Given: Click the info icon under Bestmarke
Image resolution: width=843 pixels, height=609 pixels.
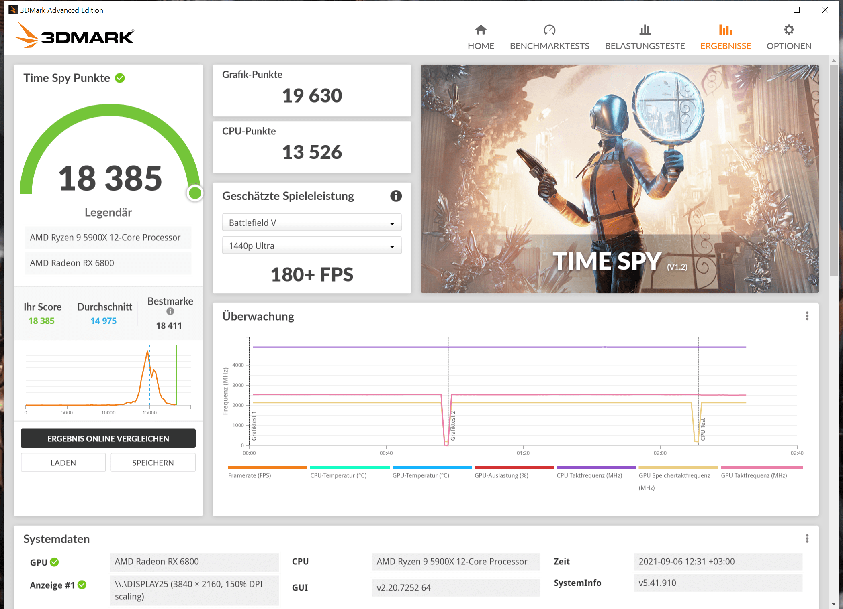Looking at the screenshot, I should click(170, 311).
